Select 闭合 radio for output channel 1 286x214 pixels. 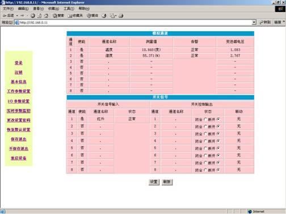pyautogui.click(x=205, y=119)
